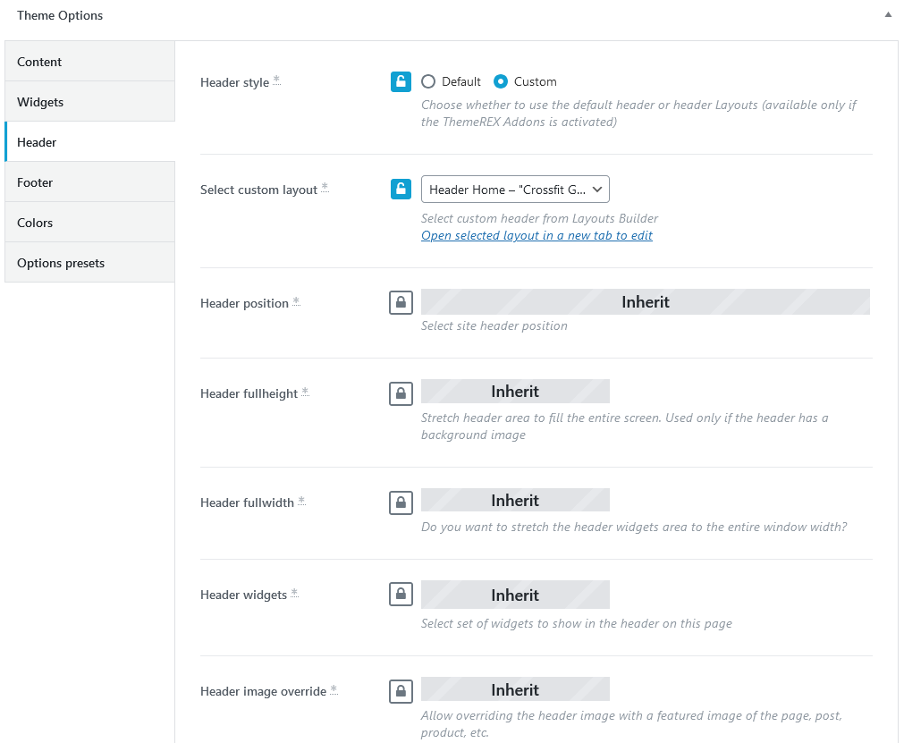Viewport: 904px width, 743px height.
Task: Click the 'Header image override' field label
Action: click(x=263, y=691)
